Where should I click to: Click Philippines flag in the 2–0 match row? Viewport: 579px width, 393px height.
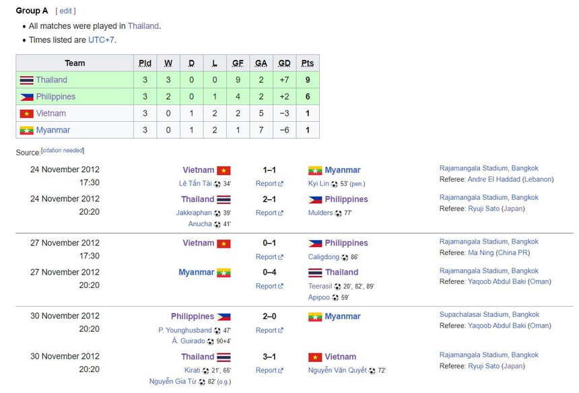point(224,316)
